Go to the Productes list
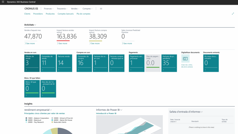Screen dimensions: 238x134 [x=50, y=14]
